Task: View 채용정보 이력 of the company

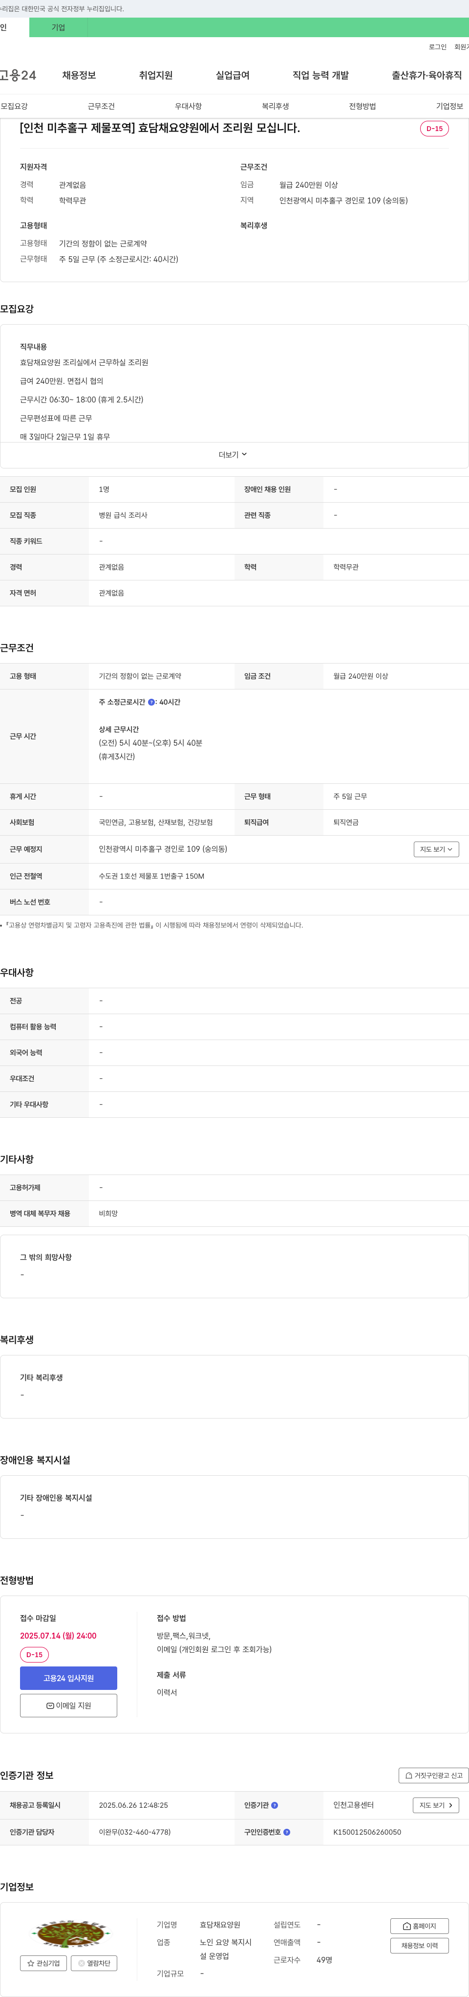Action: (420, 1946)
